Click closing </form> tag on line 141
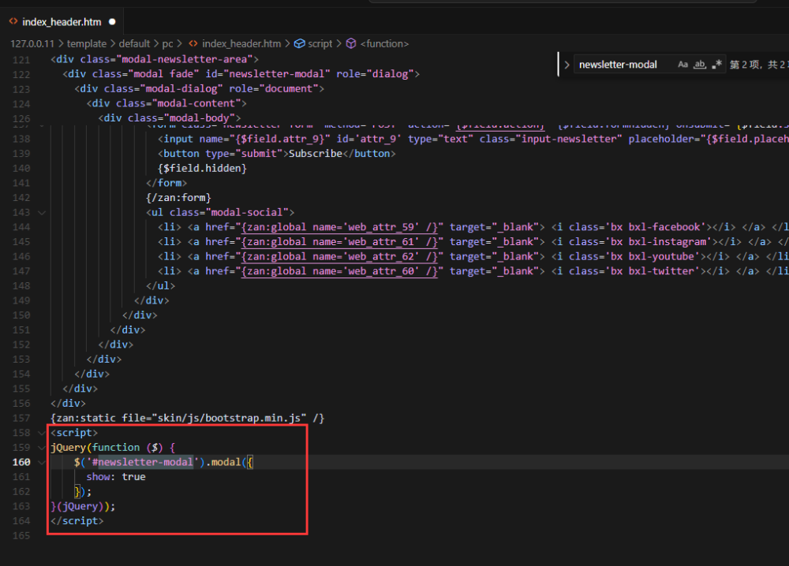The height and width of the screenshot is (566, 789). point(166,183)
